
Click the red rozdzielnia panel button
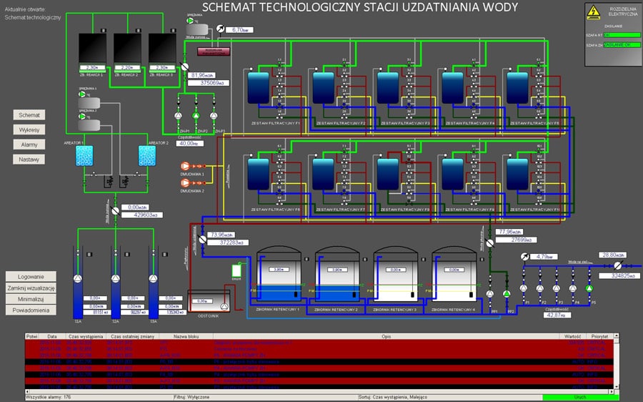214,52
